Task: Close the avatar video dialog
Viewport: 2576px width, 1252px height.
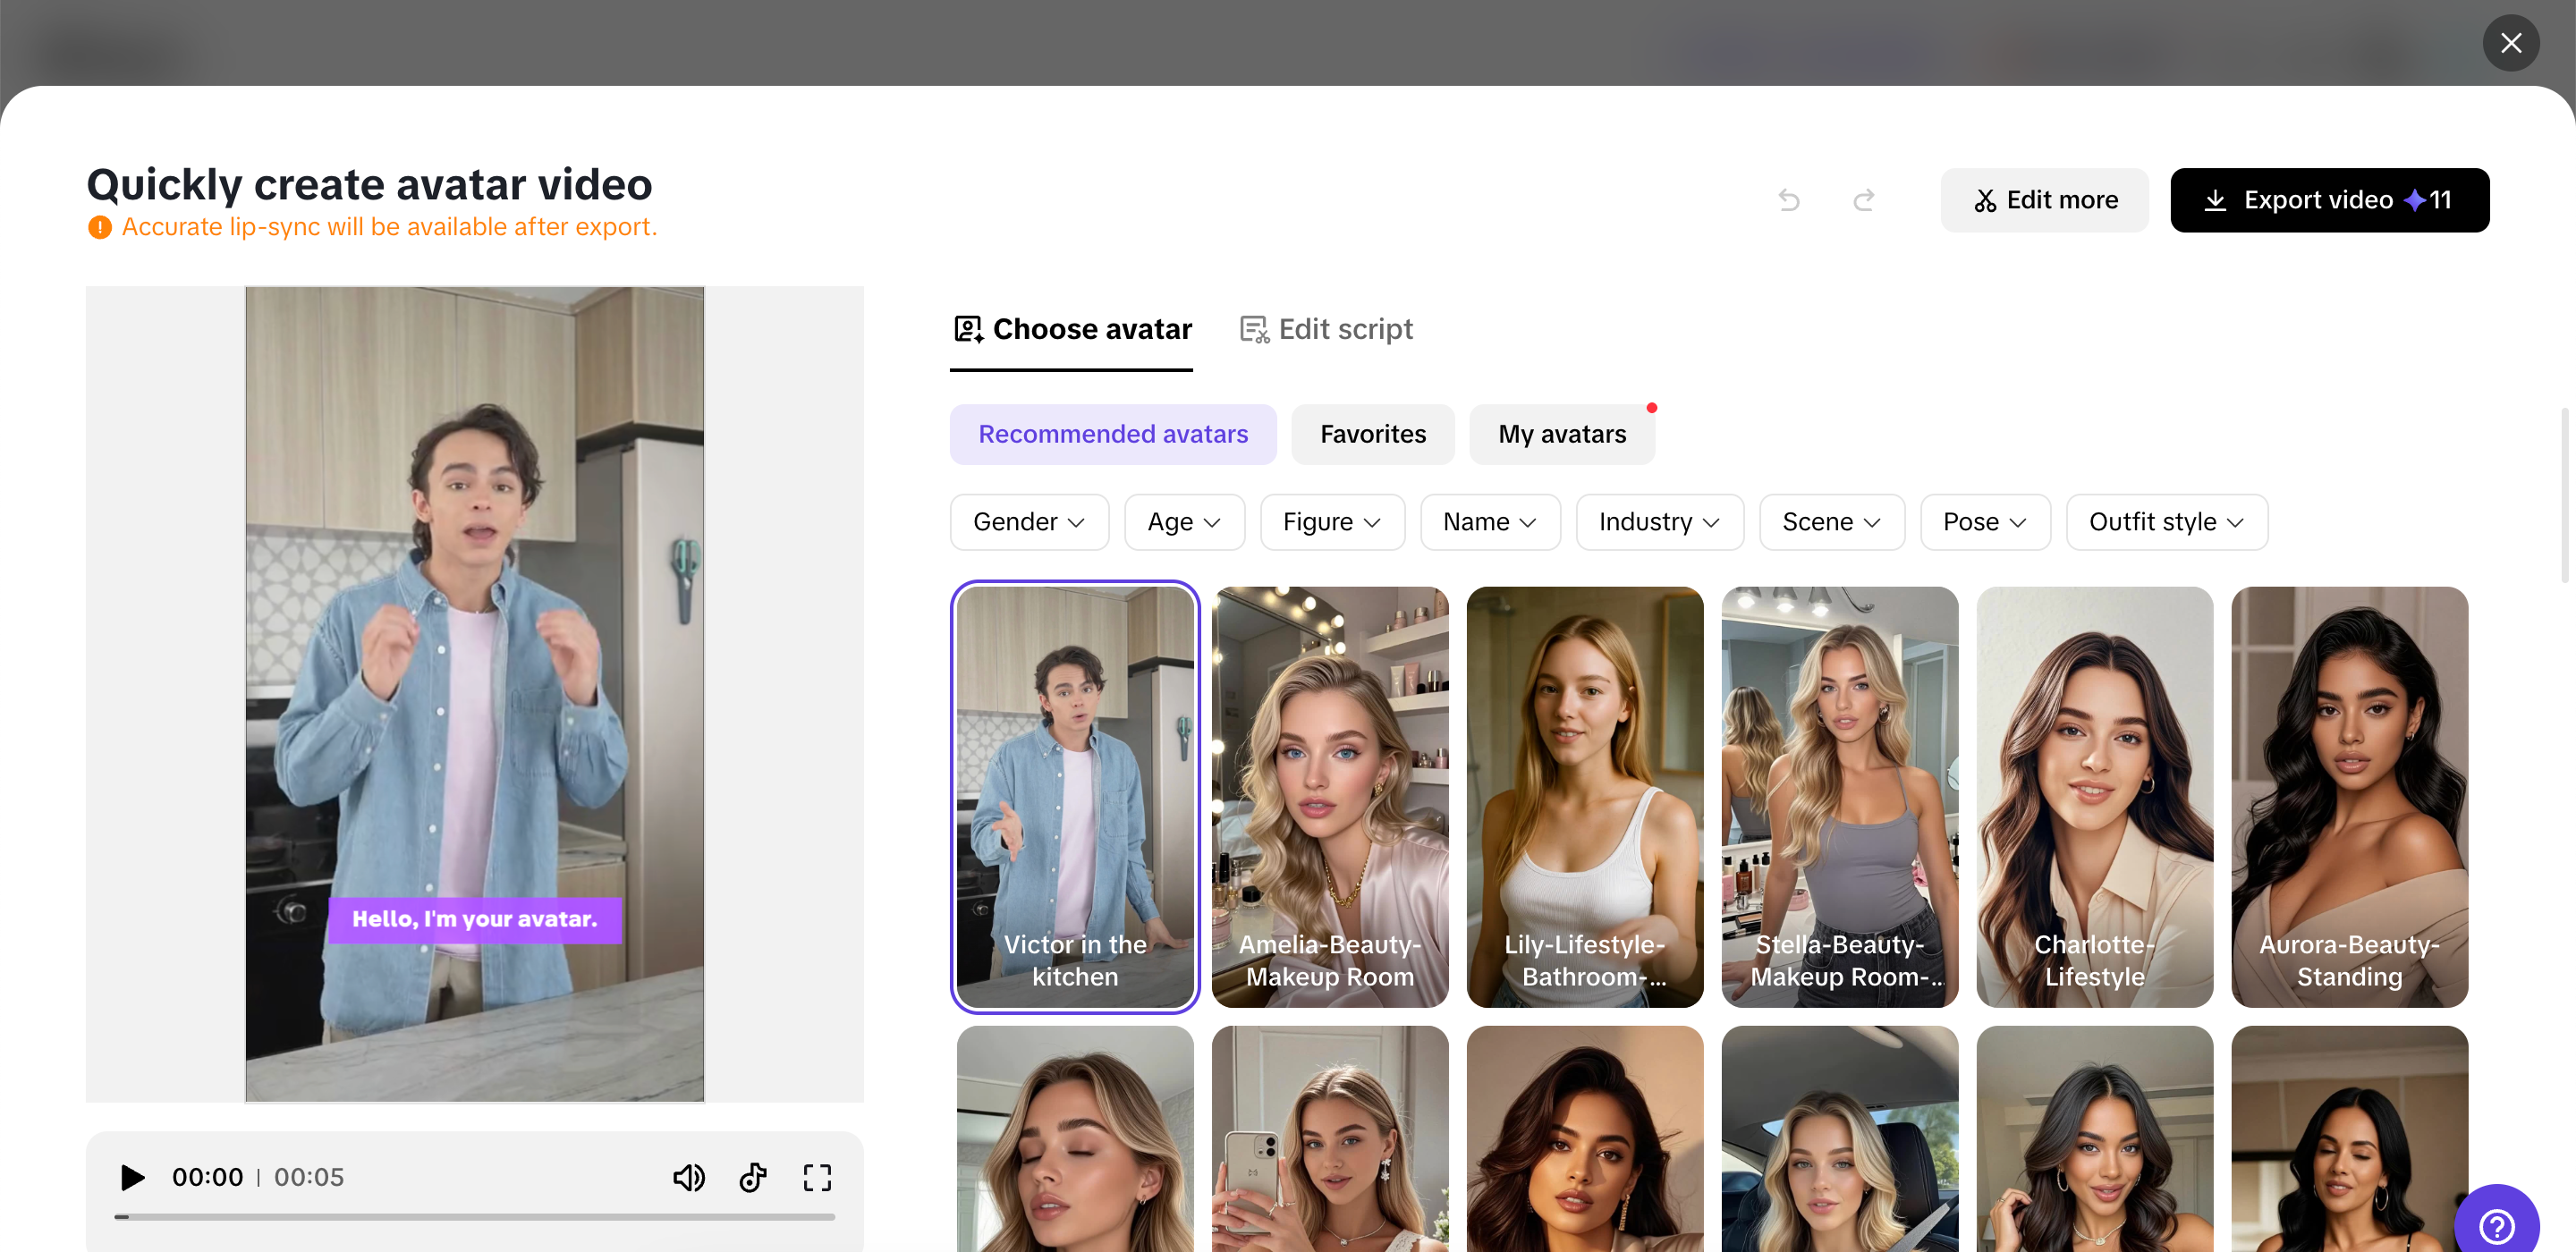Action: click(x=2510, y=43)
